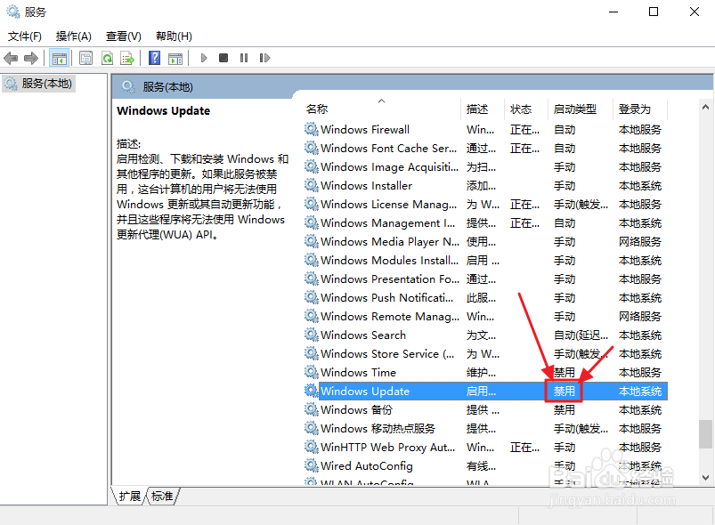Open the 帮助(H) menu
715x525 pixels.
click(x=174, y=36)
